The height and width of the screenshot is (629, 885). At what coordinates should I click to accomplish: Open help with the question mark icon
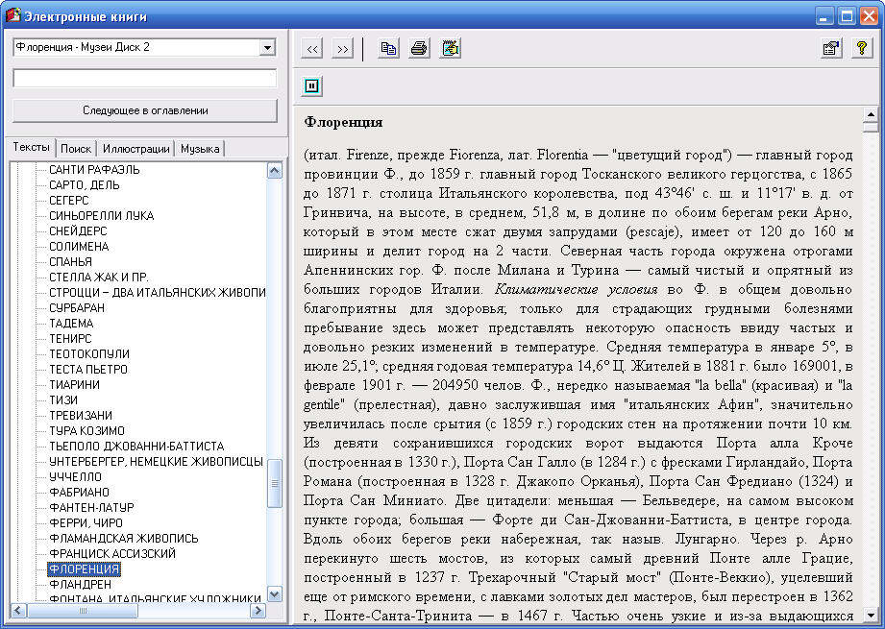pos(862,49)
